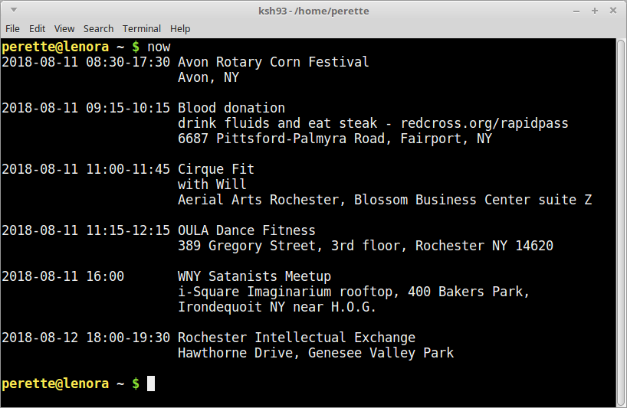Click the '2018-08-11 11:00-11:45' timestamp
Image resolution: width=627 pixels, height=408 pixels.
coord(86,169)
